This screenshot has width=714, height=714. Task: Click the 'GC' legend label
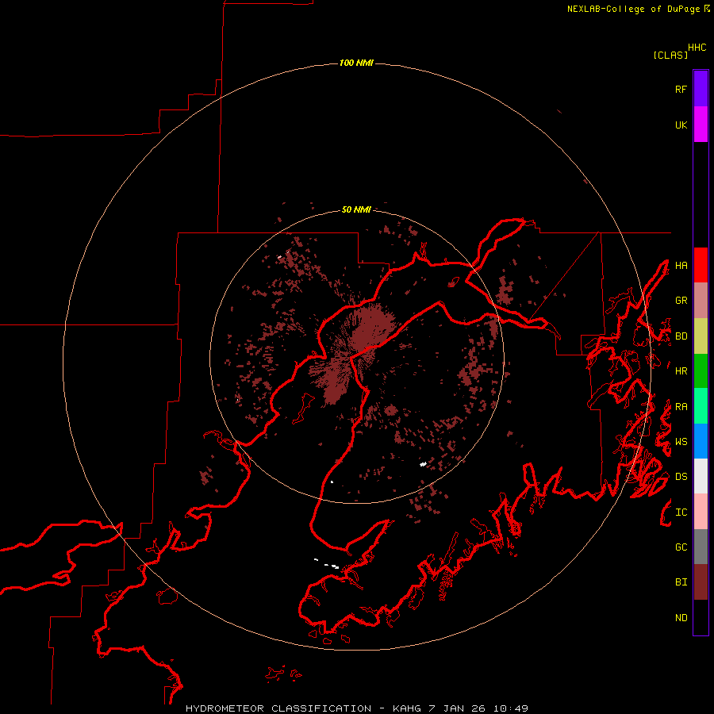(x=681, y=547)
